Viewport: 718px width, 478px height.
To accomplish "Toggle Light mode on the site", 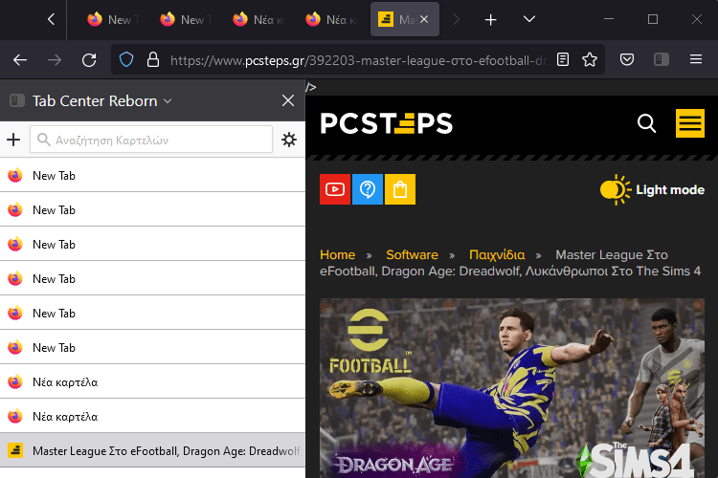I will point(652,189).
